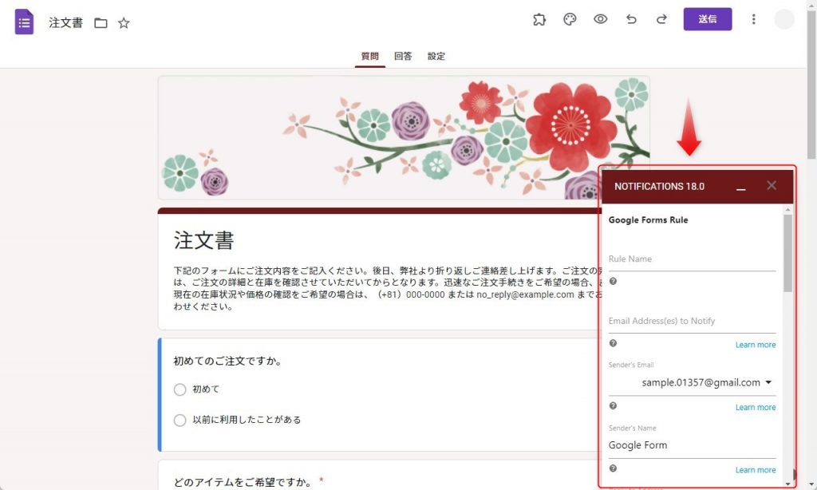This screenshot has height=490, width=817.
Task: Open the three-dot more options menu
Action: (753, 19)
